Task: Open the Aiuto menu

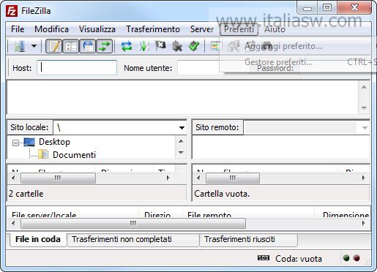Action: click(275, 29)
